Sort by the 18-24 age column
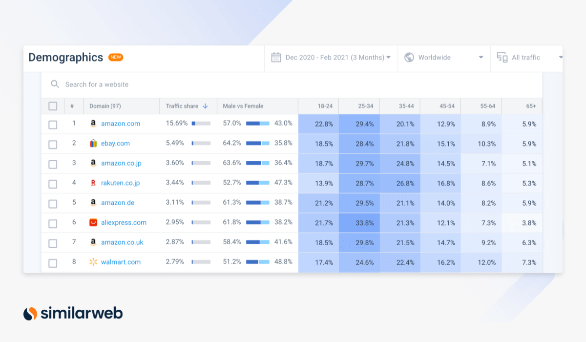 coord(318,106)
